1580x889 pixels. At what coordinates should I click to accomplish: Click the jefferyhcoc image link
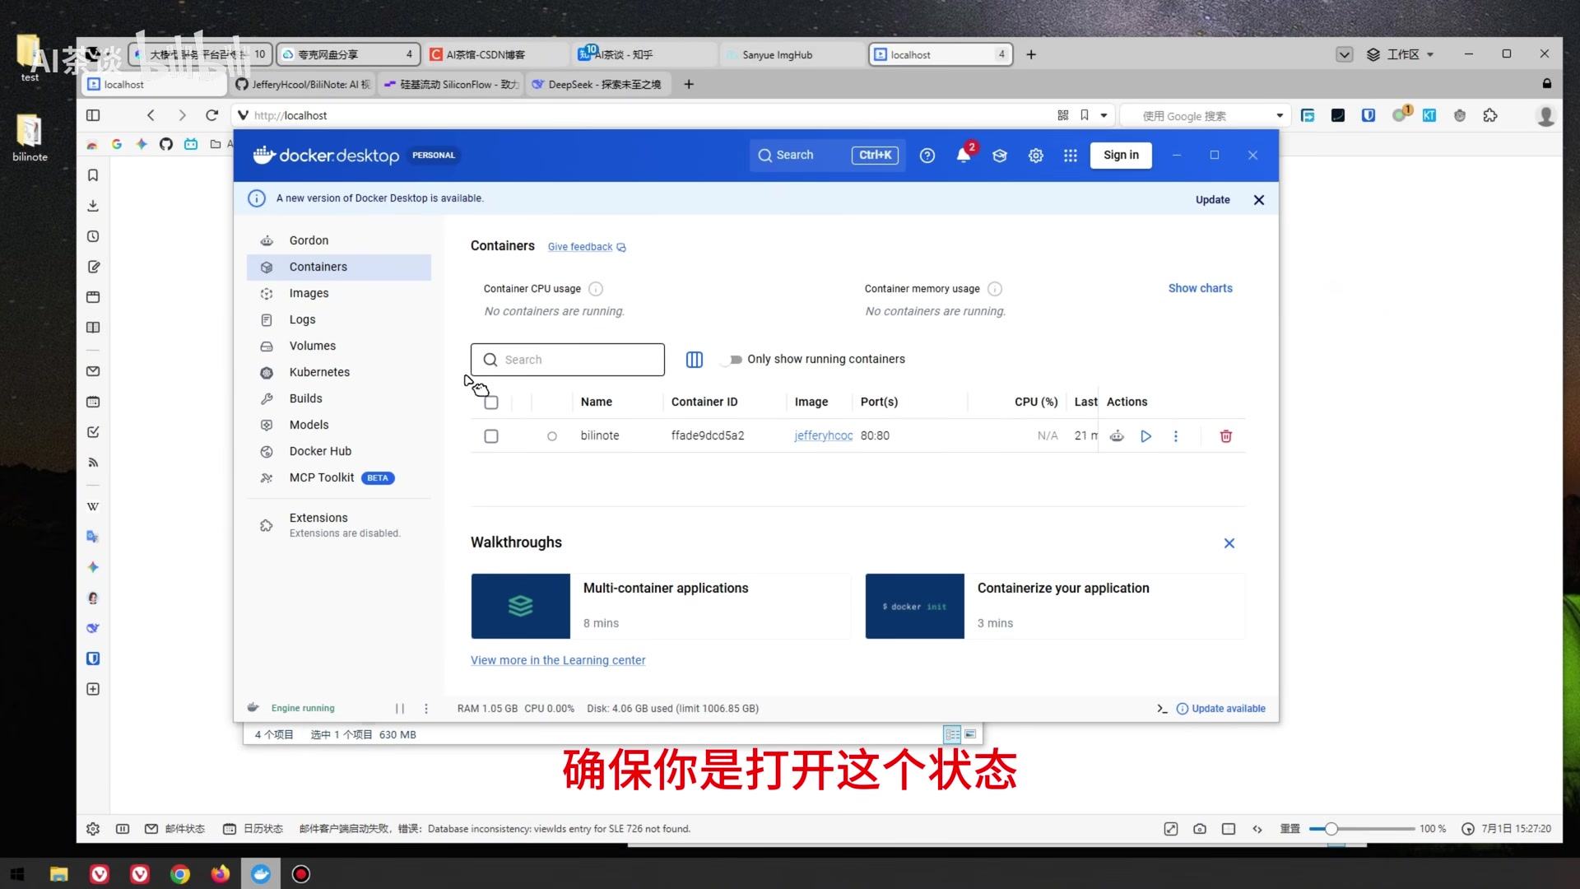coord(823,436)
